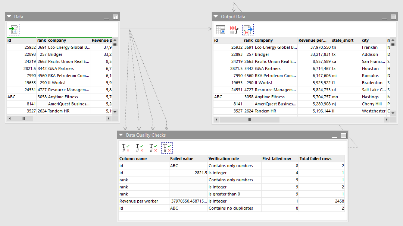The width and height of the screenshot is (403, 226).
Task: Click Data panel horizontal scroll left arrow
Action: coord(10,118)
